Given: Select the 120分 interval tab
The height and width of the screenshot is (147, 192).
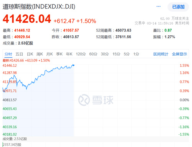Looking at the screenshot, I should [x=81, y=54].
